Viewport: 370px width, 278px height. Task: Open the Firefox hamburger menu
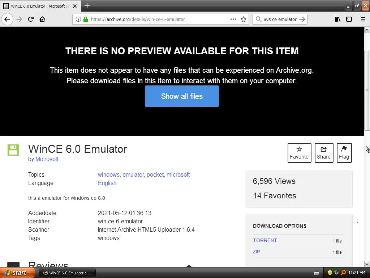click(363, 19)
